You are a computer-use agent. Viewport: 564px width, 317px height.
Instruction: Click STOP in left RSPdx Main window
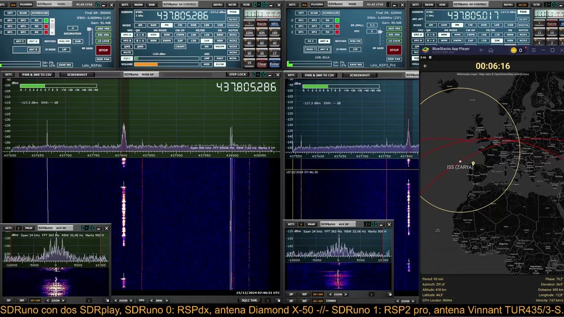(103, 50)
